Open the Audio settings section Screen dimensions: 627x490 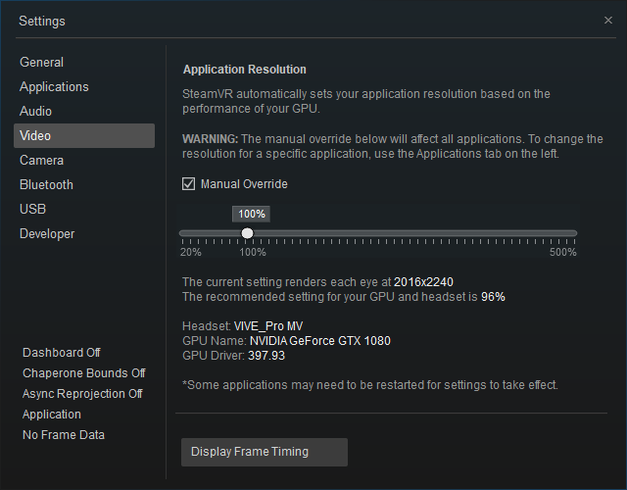click(35, 111)
